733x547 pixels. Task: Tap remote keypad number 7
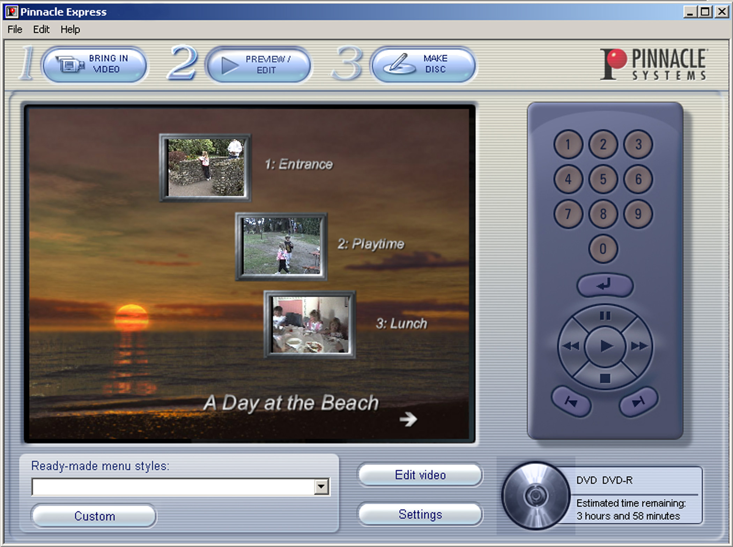[568, 214]
